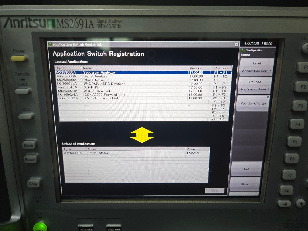308x231 pixels.
Task: Select the Spectrum Analyzer row
Action: point(144,72)
